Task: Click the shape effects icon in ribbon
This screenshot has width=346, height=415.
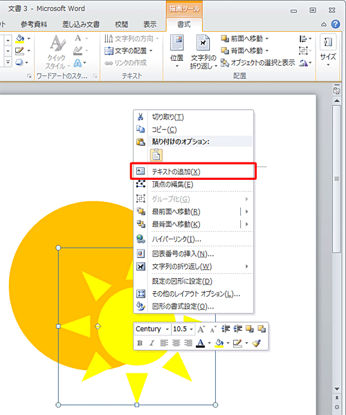Action: [19, 62]
